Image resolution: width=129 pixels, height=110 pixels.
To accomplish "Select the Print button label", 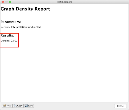I will 9,106.
